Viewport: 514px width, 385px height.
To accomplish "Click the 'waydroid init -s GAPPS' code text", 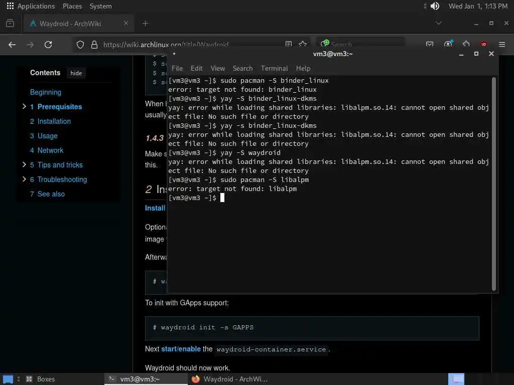I will [207, 327].
